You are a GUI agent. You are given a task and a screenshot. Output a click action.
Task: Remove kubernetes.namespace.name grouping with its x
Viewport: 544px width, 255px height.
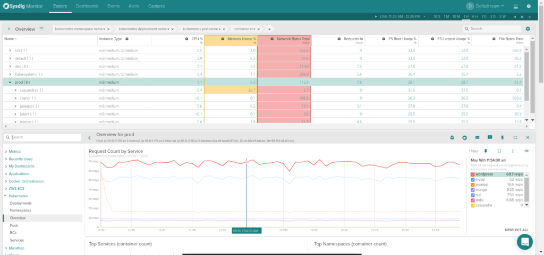pos(108,29)
